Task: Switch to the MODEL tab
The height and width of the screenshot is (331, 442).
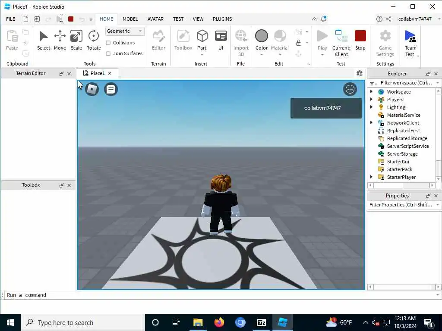Action: click(130, 19)
